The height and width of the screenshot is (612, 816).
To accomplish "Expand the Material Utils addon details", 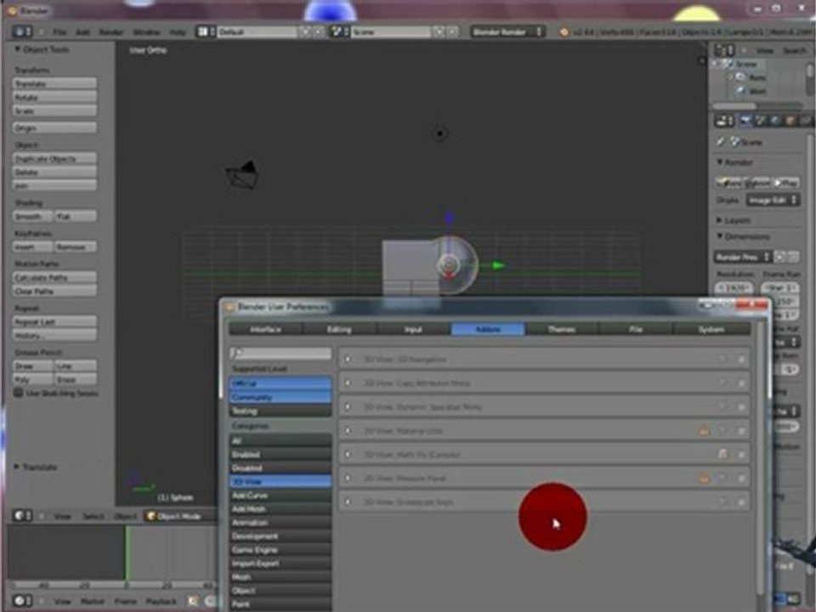I will pos(348,431).
